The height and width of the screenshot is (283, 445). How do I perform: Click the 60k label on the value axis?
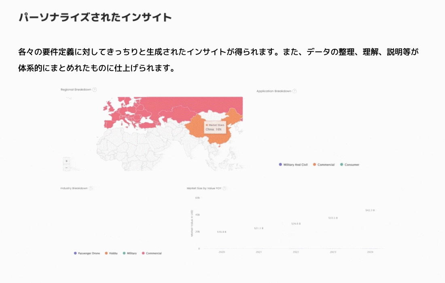point(197,198)
